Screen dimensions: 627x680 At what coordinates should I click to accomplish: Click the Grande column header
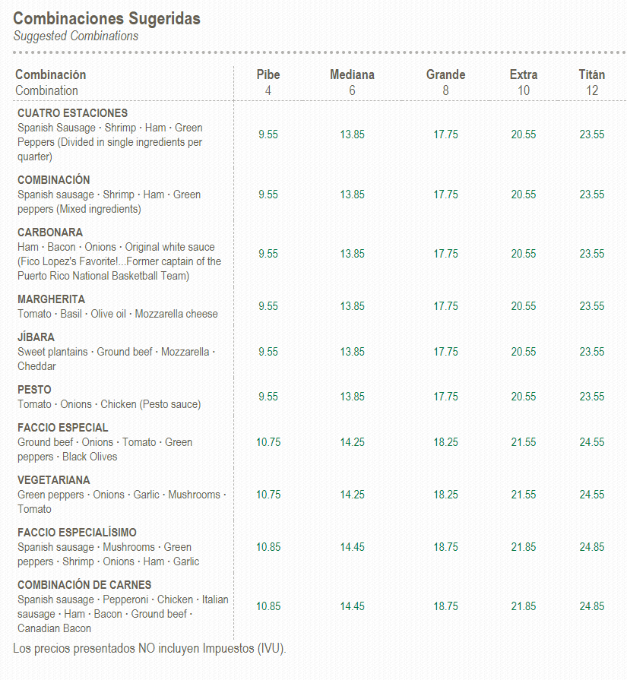point(445,74)
